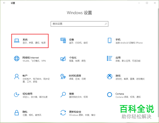The image size is (159, 123).
Task: Open the 轻松使用 dashed clock icon
Action: [17, 95]
